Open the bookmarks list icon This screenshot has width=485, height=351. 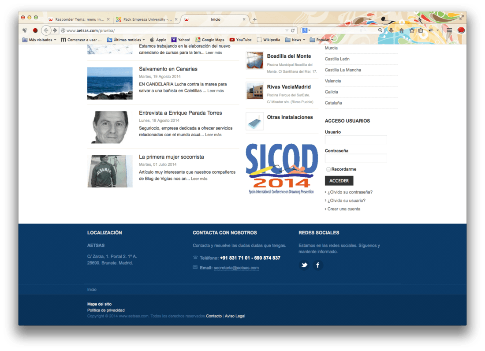pos(421,30)
